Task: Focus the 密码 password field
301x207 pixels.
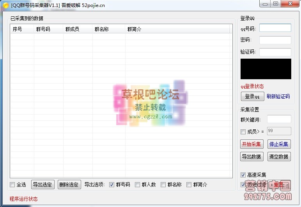Action: click(x=275, y=40)
